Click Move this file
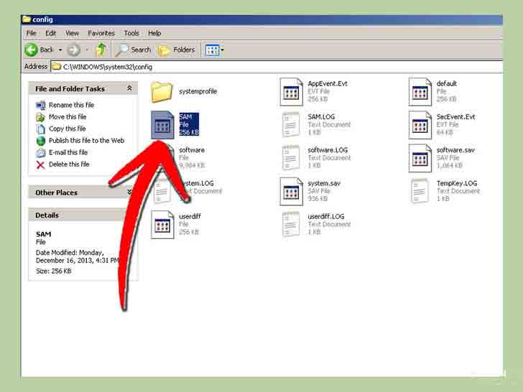The image size is (523, 392). (68, 117)
